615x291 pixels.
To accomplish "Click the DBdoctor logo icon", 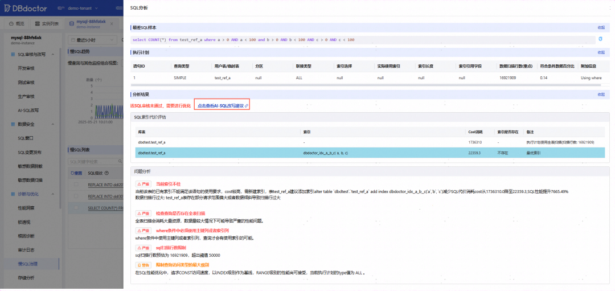I will coord(7,8).
